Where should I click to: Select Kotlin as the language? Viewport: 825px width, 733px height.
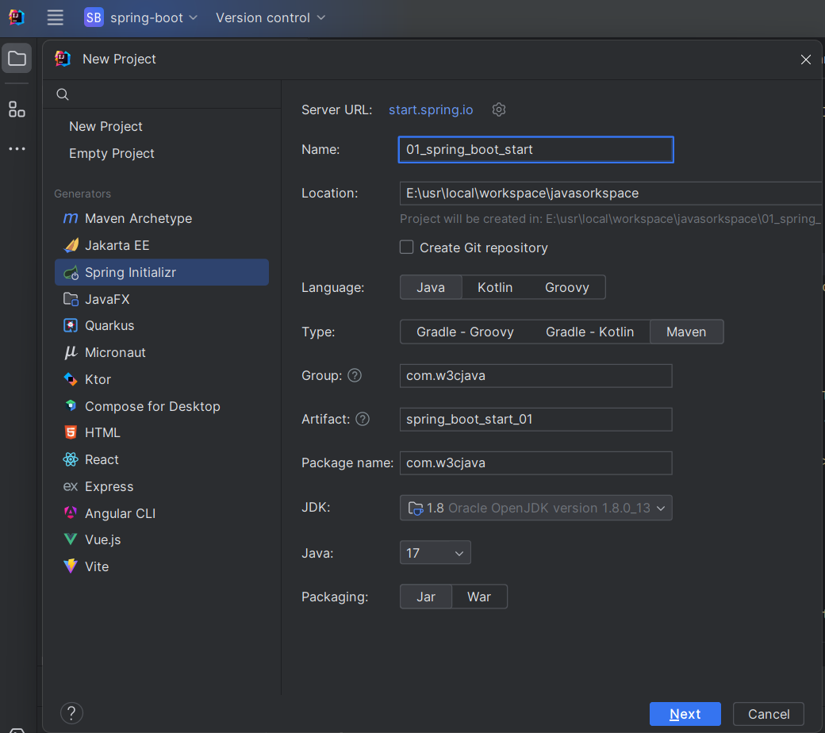495,287
